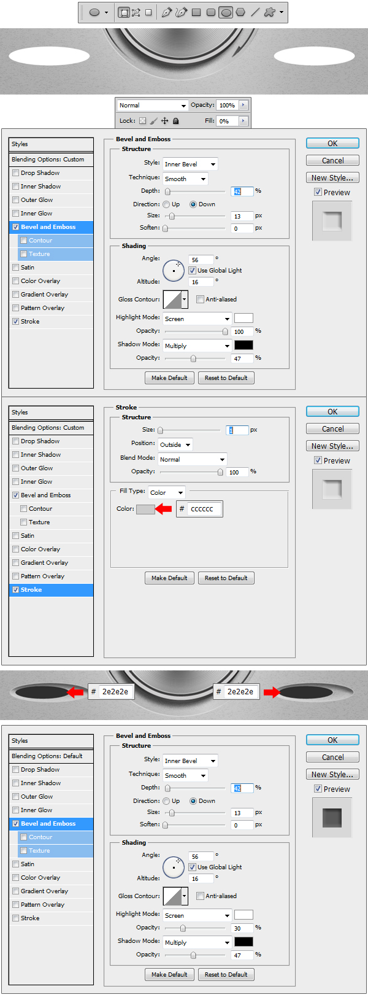The image size is (368, 1000).
Task: Choose the Rounded Rectangle shape tool
Action: 211,12
